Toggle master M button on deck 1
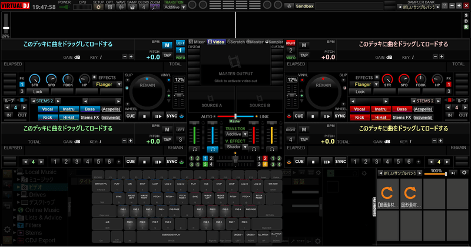This screenshot has width=471, height=247. pos(167,45)
